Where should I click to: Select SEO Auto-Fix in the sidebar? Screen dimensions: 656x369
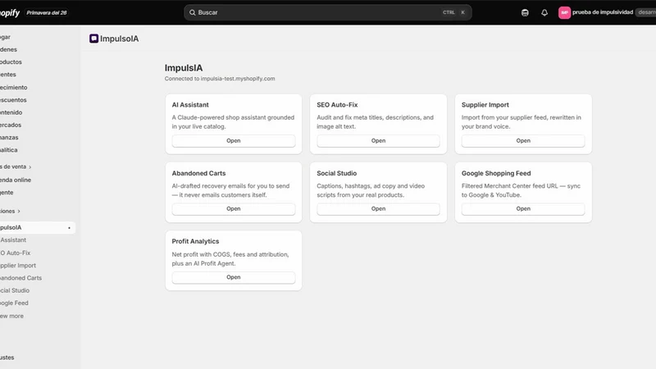point(16,253)
